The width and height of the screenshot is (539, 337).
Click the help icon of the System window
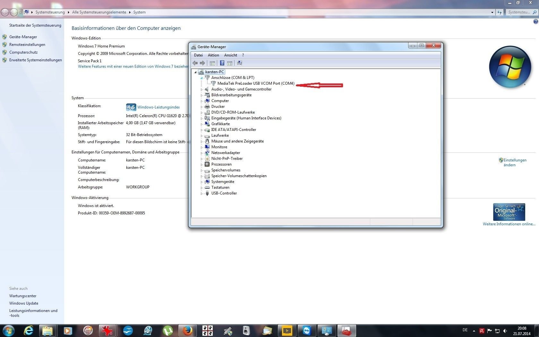click(535, 22)
